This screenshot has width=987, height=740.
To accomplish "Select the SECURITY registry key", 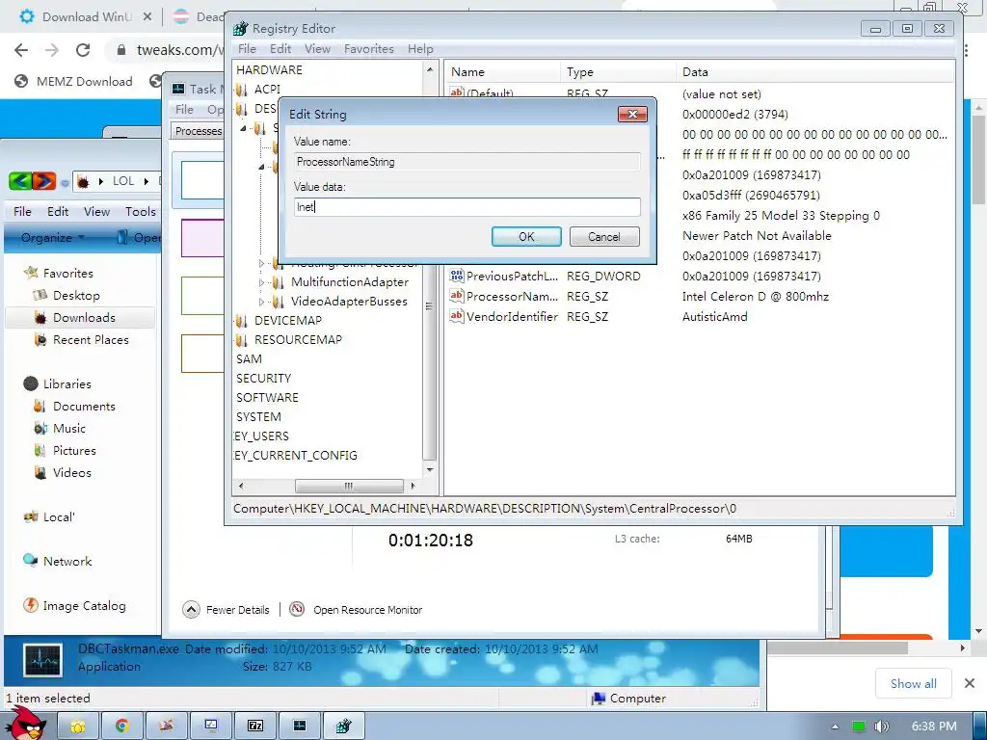I will 263,378.
